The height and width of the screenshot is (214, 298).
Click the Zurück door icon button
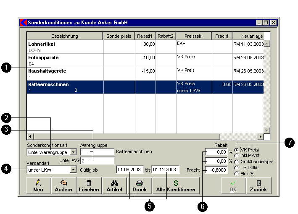tap(258, 185)
